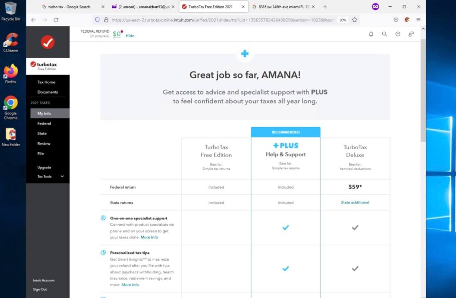
Task: Open the Federal section in sidebar
Action: click(x=44, y=124)
